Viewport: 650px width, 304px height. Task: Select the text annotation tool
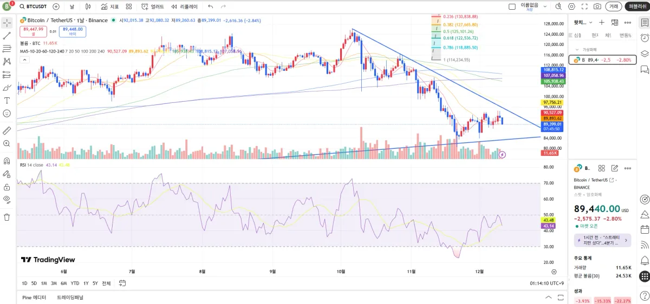(7, 101)
